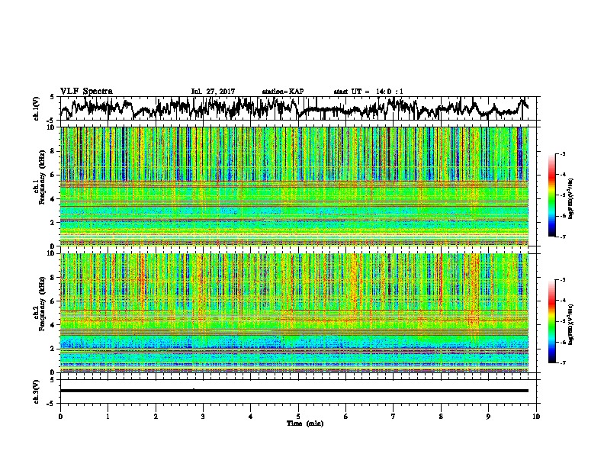Screen dimensions: 604x467
Task: Click the "-6" tick on lower color bar
Action: 563,342
